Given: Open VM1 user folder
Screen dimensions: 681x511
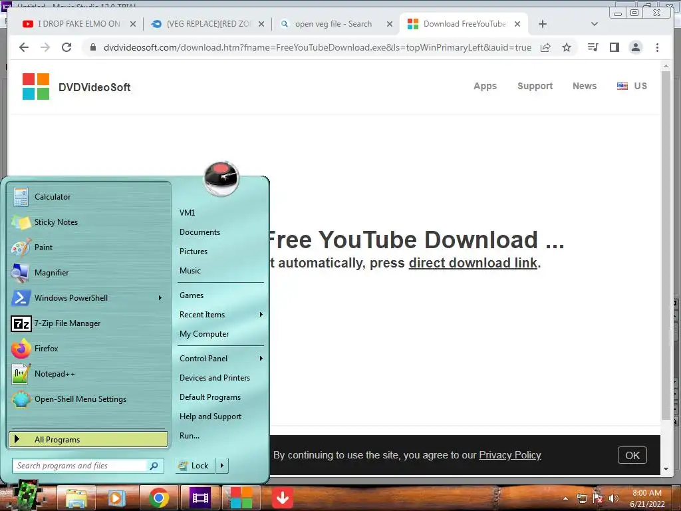Looking at the screenshot, I should (x=187, y=212).
